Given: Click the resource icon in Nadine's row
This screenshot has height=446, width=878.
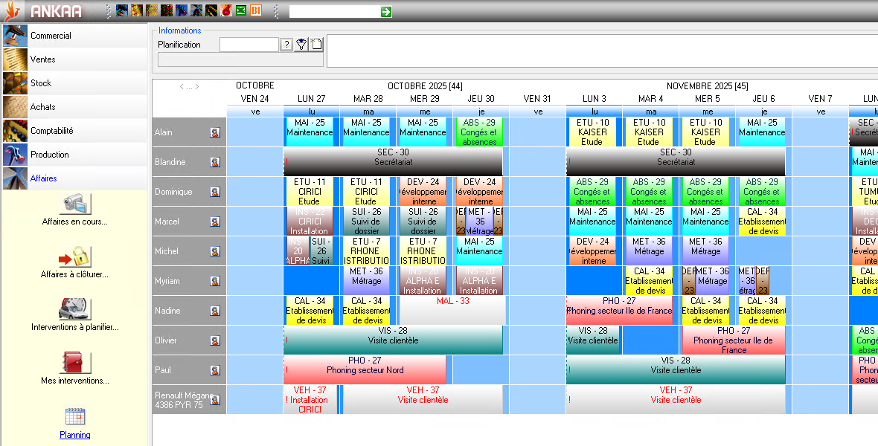Looking at the screenshot, I should tap(215, 311).
